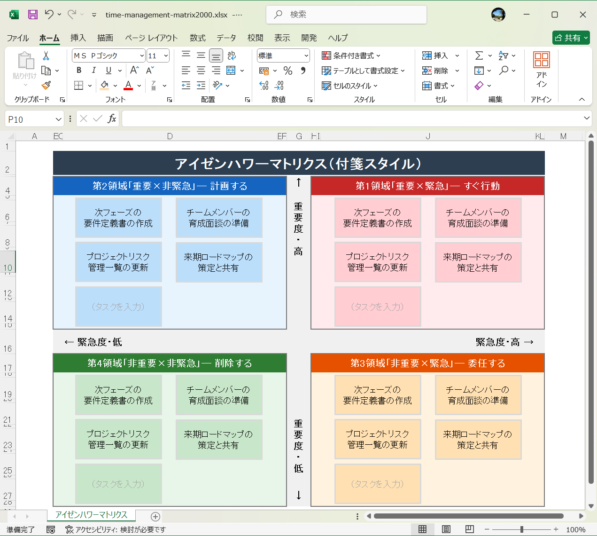This screenshot has width=597, height=536.
Task: Expand 条件付き書式 menu
Action: pos(351,55)
